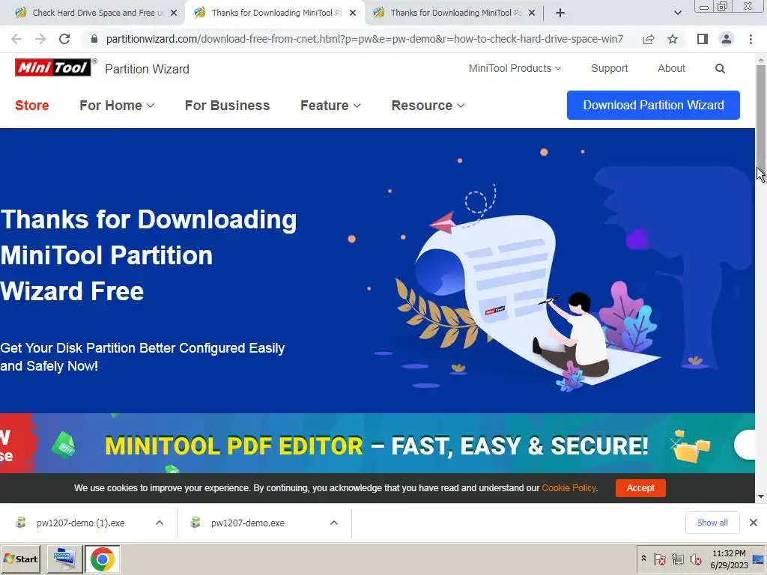Click the MiniTool logo
Screen dimensions: 767x575
tap(53, 67)
